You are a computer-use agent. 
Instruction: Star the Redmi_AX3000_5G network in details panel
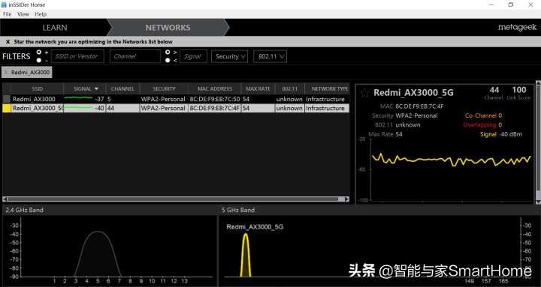364,93
